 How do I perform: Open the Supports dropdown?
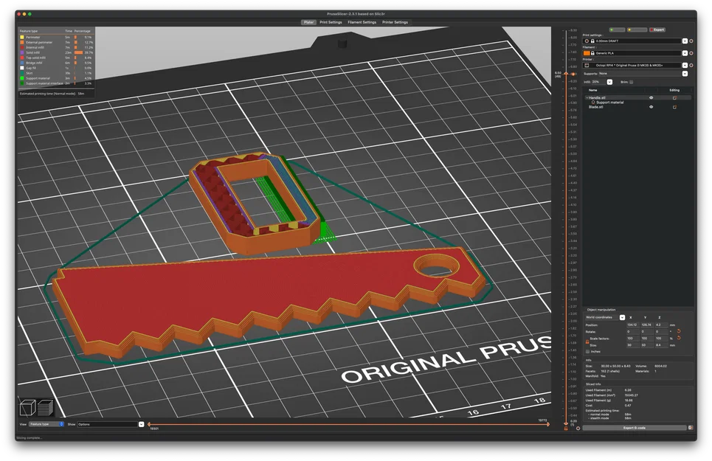pos(685,74)
